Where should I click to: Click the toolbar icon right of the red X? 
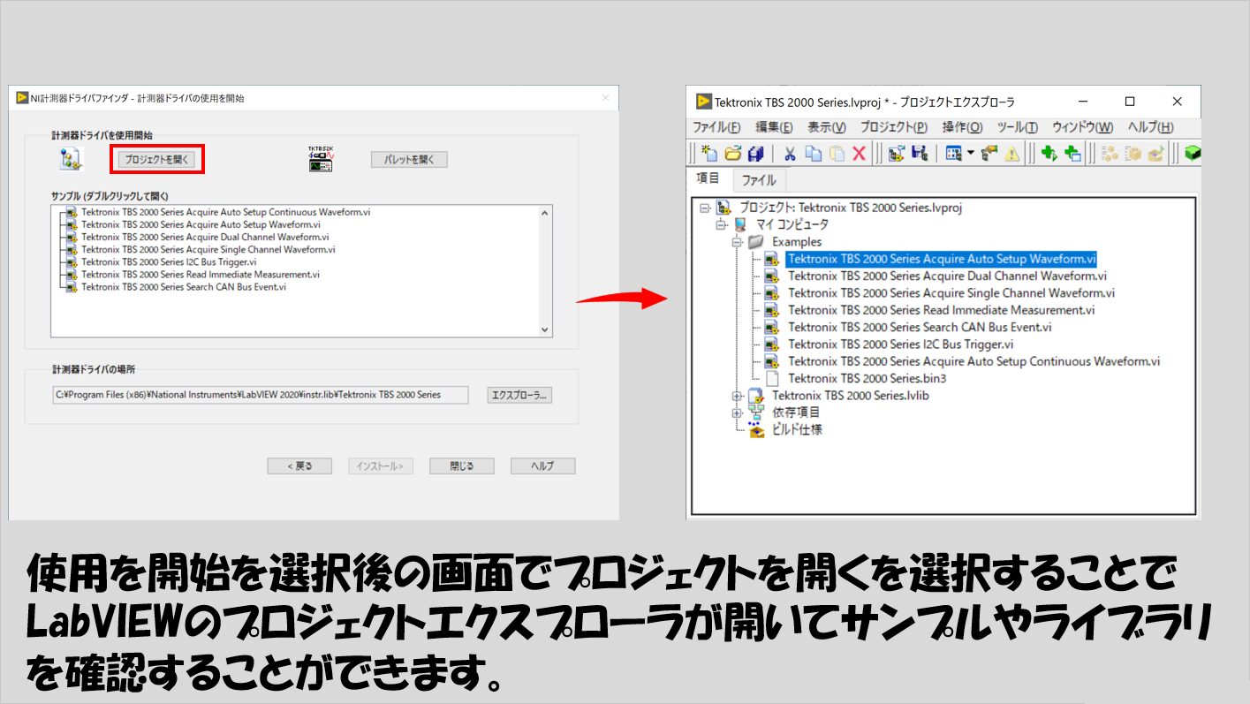click(x=897, y=154)
